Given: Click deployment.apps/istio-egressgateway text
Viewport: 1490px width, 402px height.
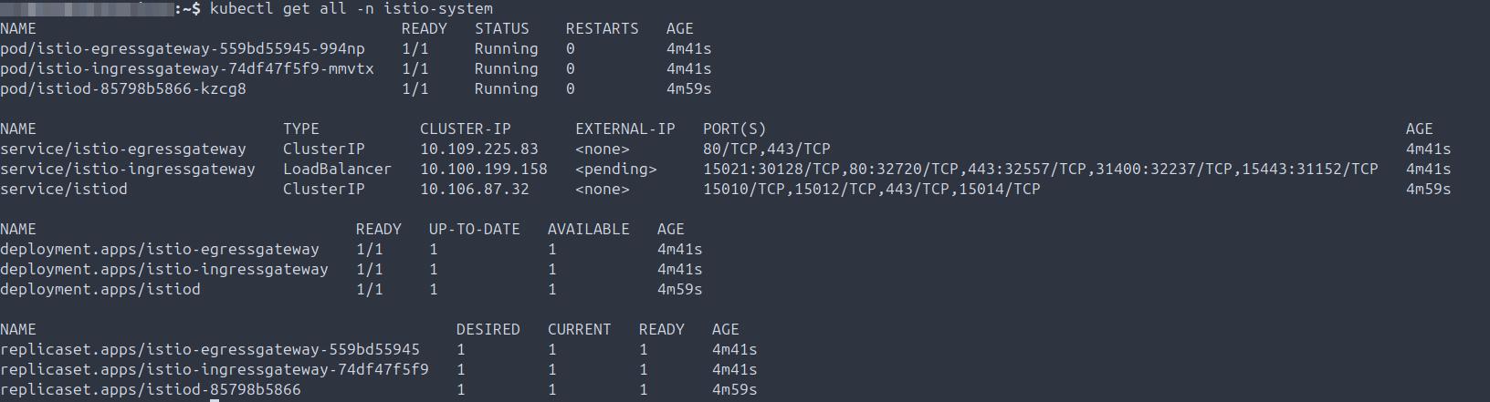Looking at the screenshot, I should tap(159, 249).
